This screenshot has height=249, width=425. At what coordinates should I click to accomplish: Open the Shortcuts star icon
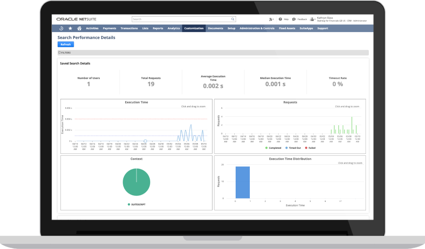click(70, 28)
